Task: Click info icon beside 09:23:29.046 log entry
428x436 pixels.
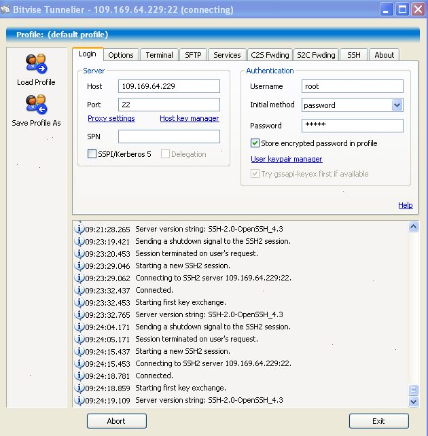Action: (79, 266)
